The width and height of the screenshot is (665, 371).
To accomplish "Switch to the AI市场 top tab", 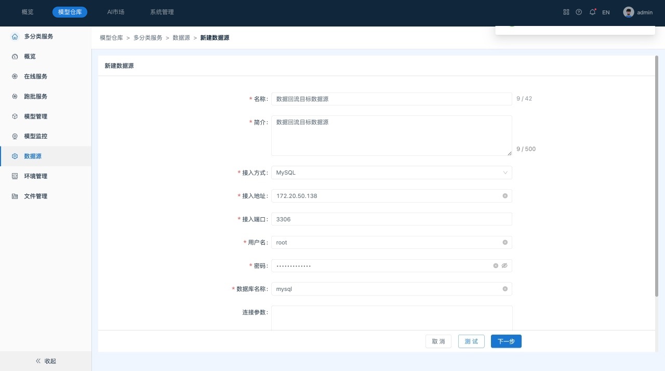I will pos(115,12).
